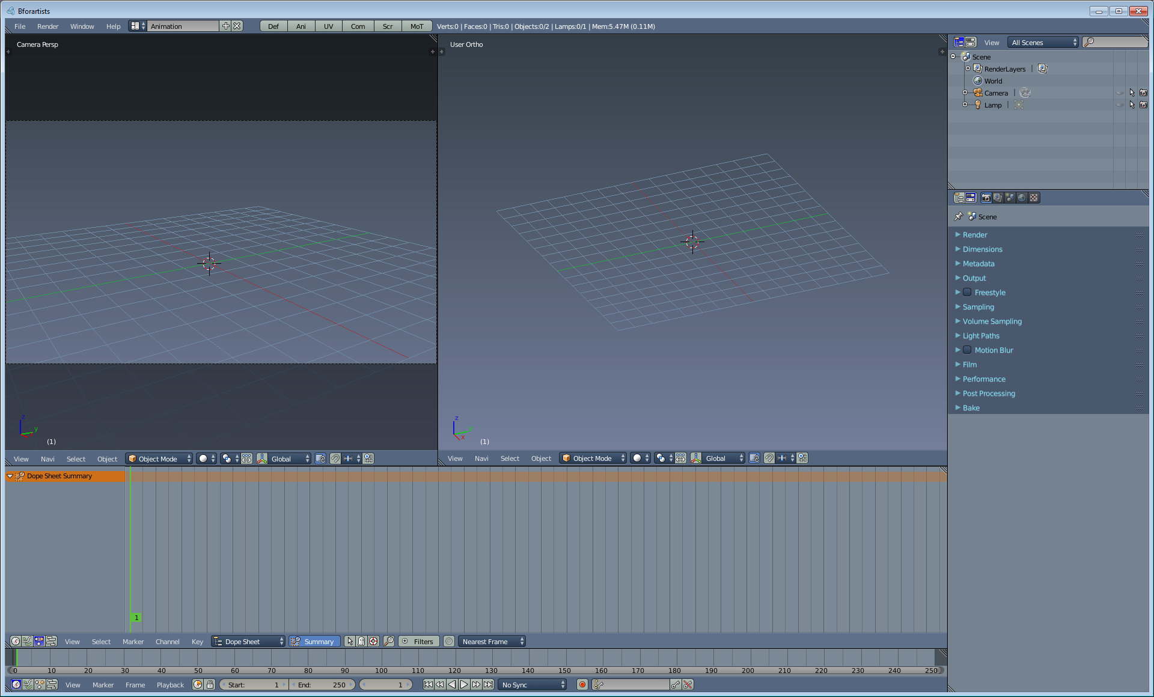Expand the Dimensions panel
This screenshot has width=1154, height=697.
point(982,249)
